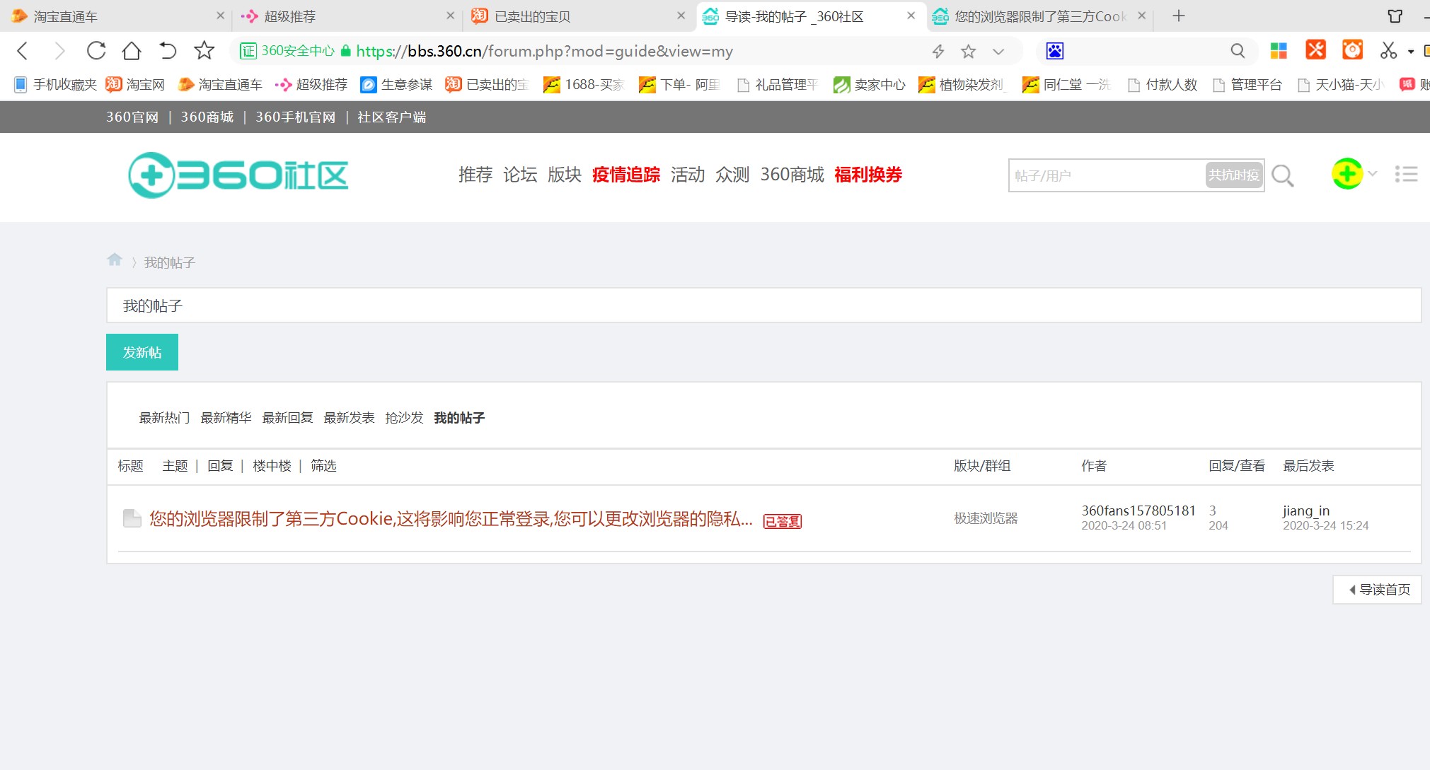
Task: Open the green plus user avatar
Action: point(1347,174)
